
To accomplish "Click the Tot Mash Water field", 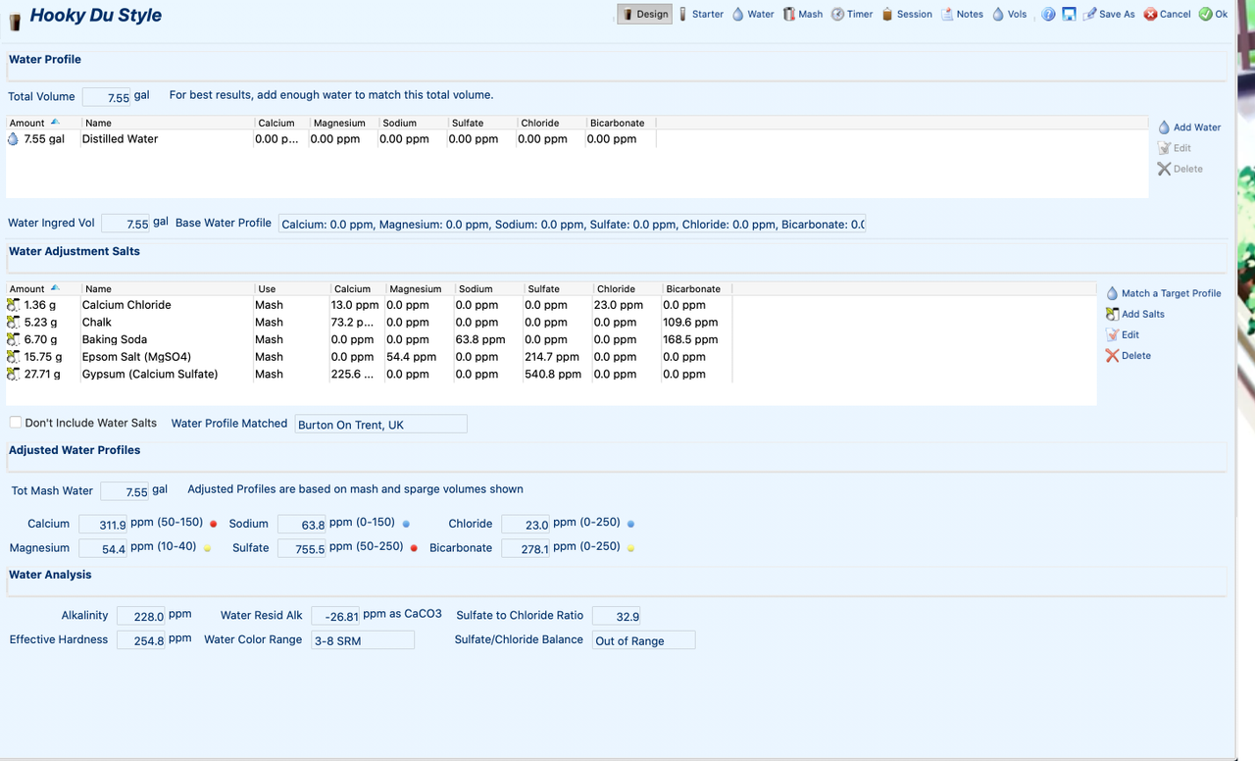I will pos(125,490).
